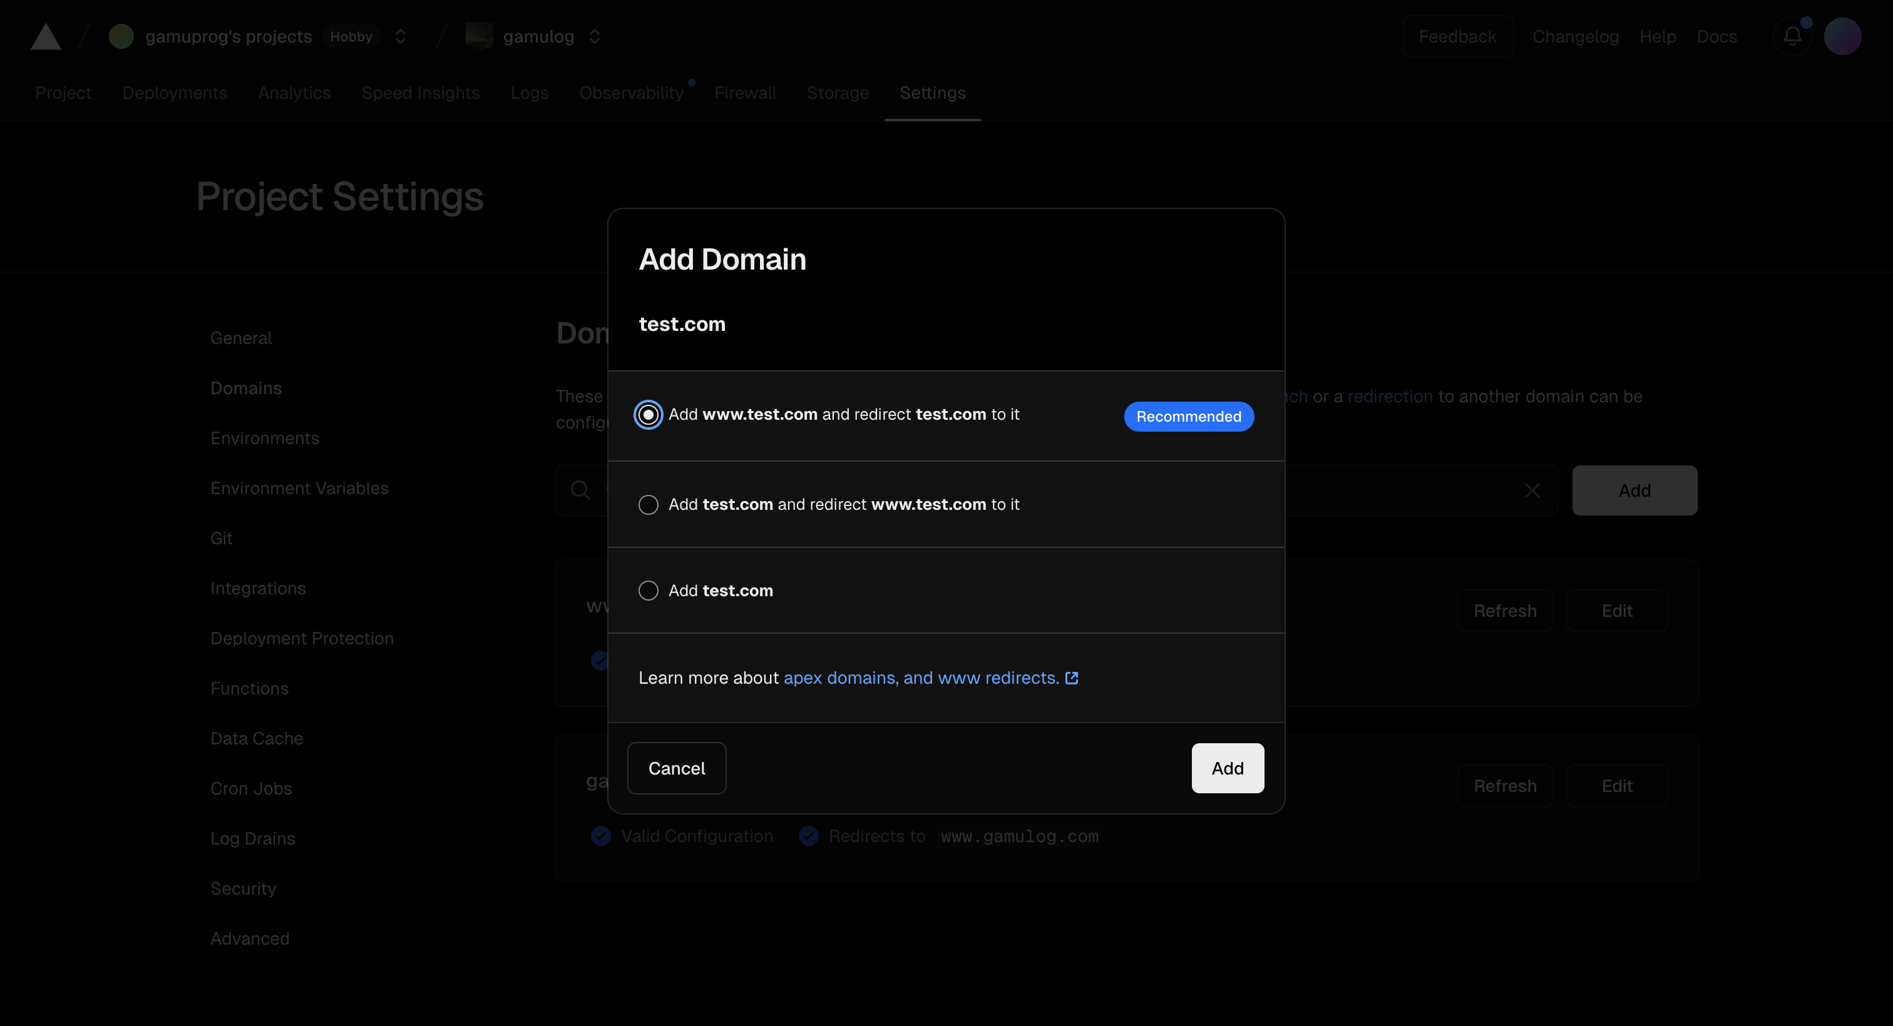Open apex domains and www redirects link

tap(921, 678)
